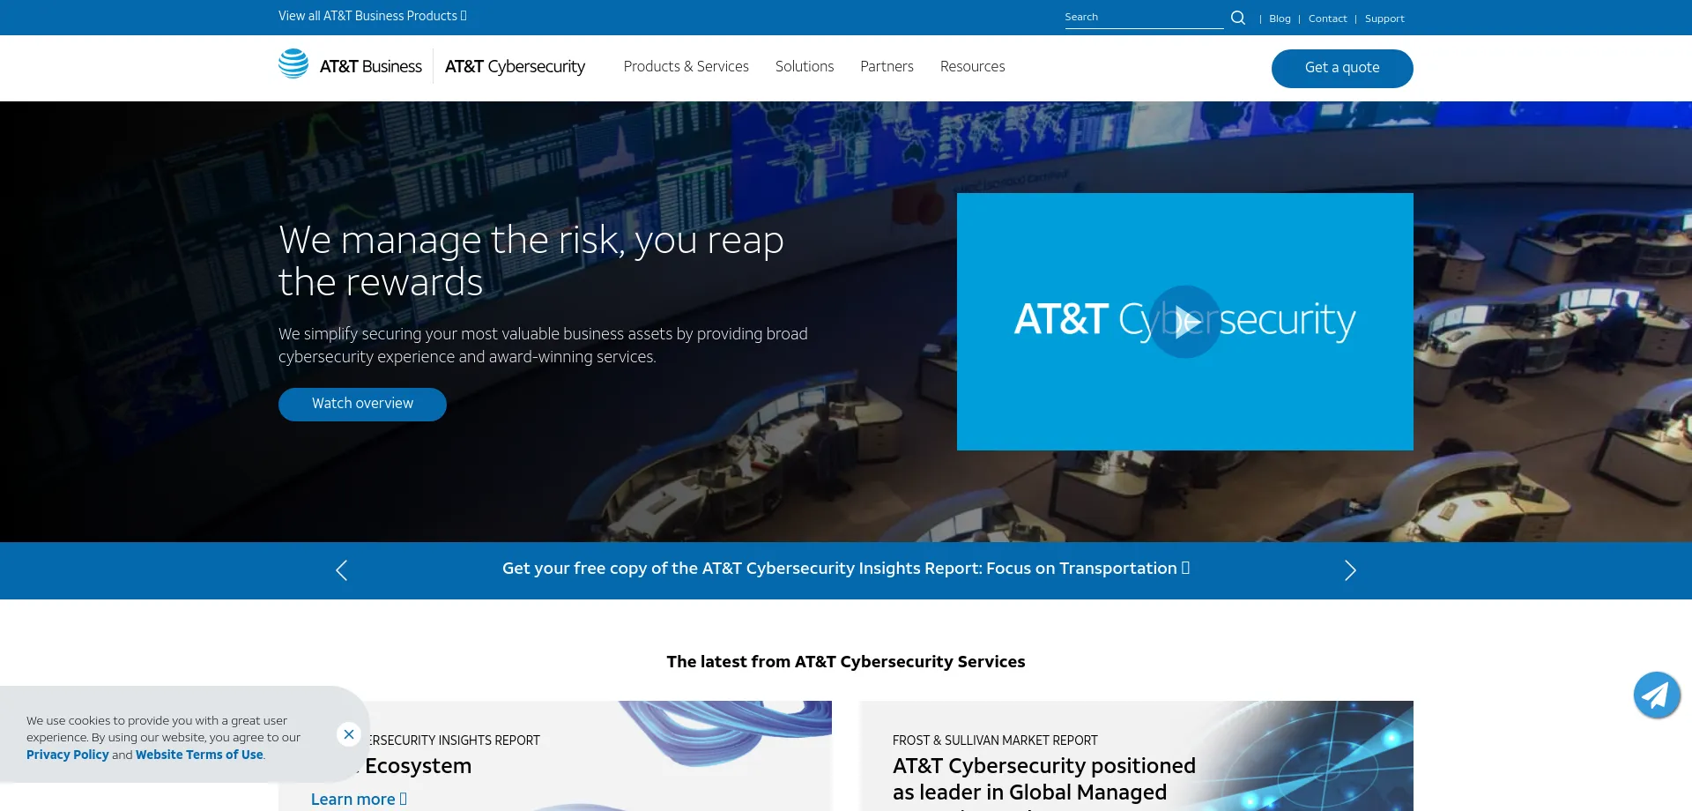Open the Insights Report Transportation banner link
The width and height of the screenshot is (1692, 811).
[x=846, y=569]
